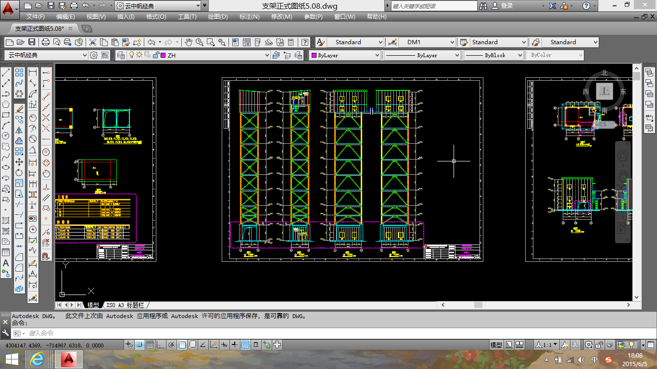Open the ByColor plot style dropdown

(581, 55)
